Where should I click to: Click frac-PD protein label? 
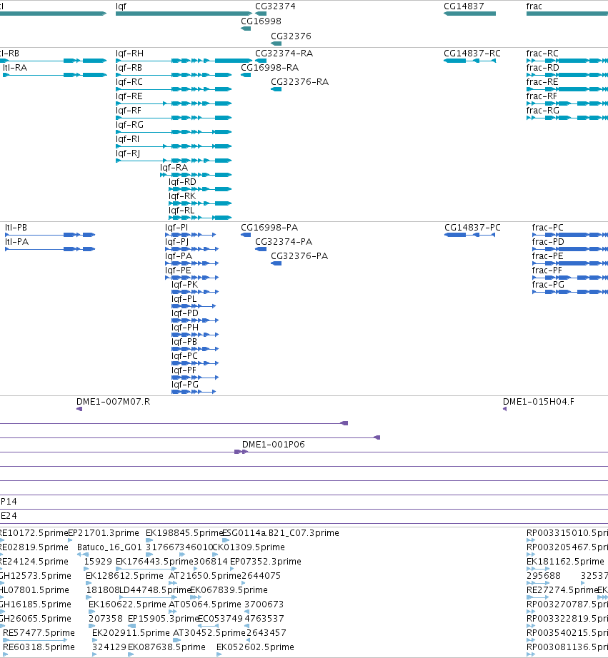548,242
